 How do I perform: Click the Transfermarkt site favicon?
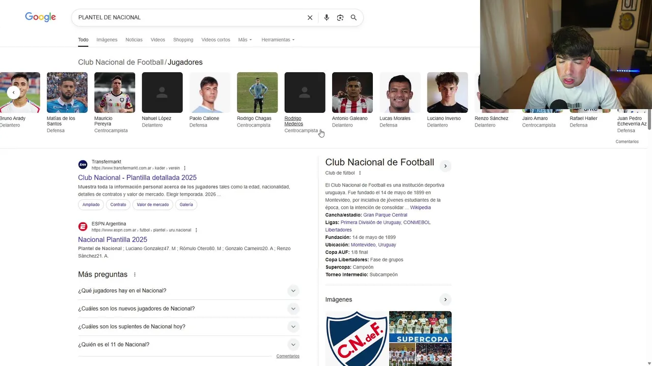click(x=83, y=165)
